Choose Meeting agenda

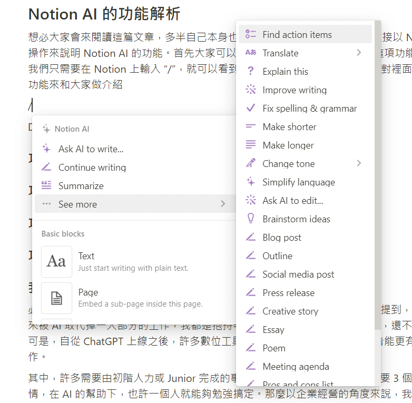[306, 366]
